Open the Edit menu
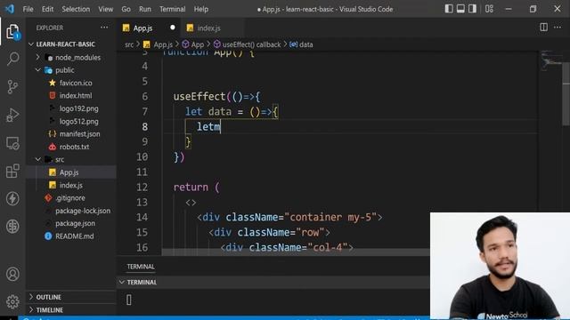Image resolution: width=570 pixels, height=320 pixels. 47,9
